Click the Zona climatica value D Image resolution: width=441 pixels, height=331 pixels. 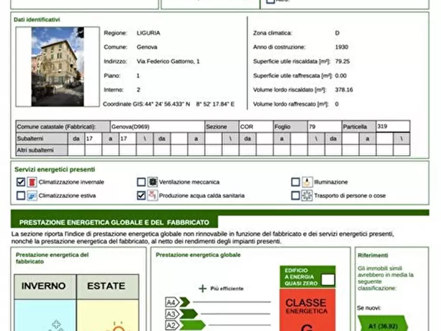tap(337, 33)
